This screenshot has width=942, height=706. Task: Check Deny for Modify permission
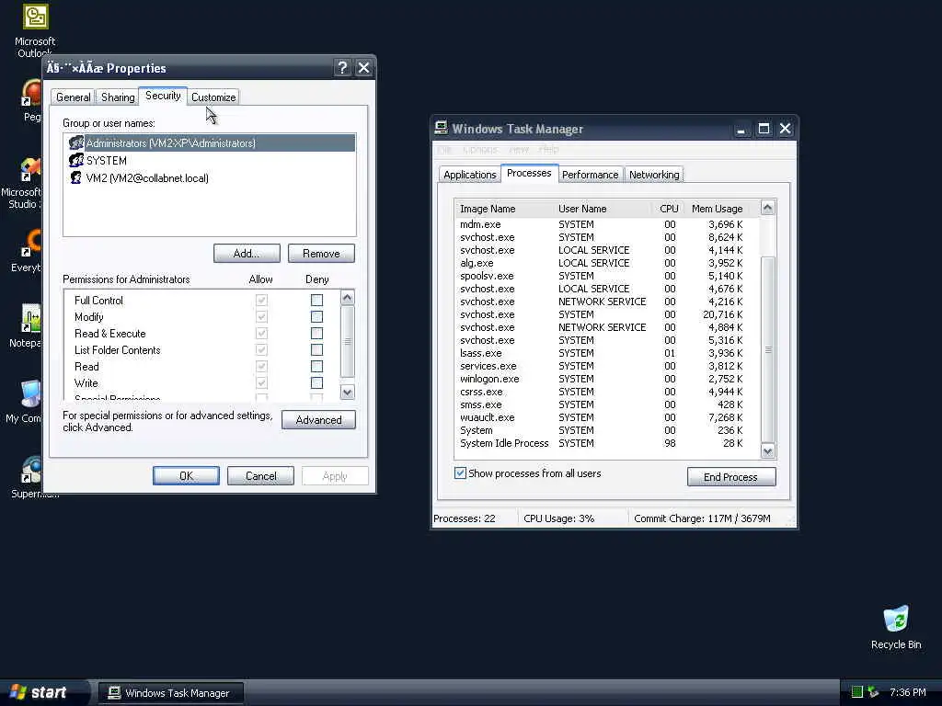(x=316, y=316)
